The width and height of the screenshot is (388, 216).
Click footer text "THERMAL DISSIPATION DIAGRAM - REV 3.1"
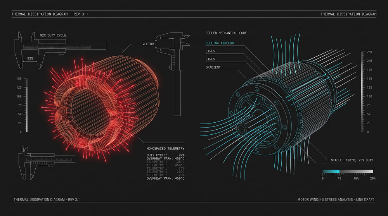tap(47, 199)
